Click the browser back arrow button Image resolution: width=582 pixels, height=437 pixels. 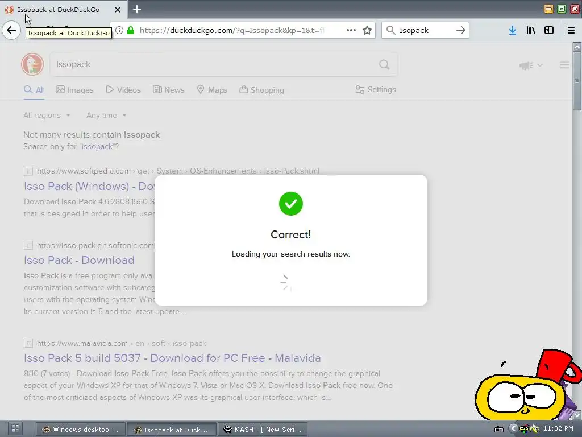coord(11,30)
